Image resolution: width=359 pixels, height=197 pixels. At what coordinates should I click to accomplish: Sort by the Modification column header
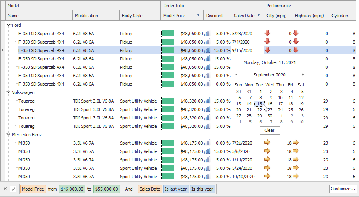click(96, 16)
